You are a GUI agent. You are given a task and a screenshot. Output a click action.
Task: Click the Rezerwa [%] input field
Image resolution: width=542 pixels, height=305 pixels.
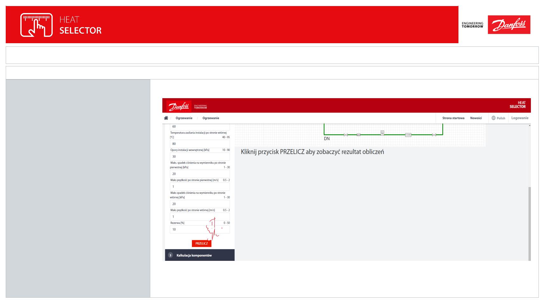tap(200, 229)
